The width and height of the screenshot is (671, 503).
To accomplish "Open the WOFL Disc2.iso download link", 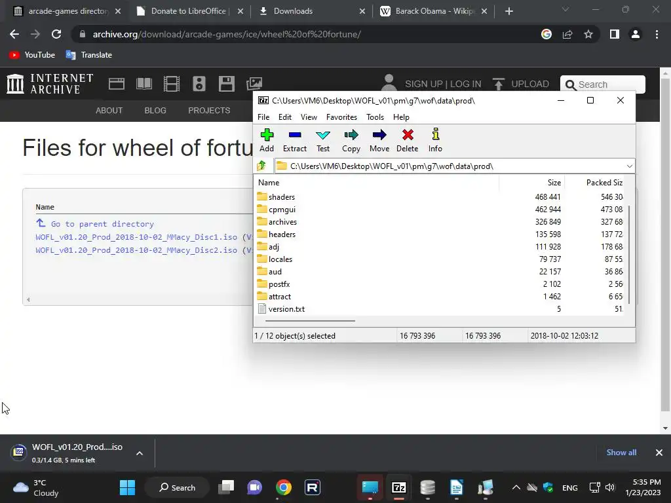I will (x=136, y=250).
